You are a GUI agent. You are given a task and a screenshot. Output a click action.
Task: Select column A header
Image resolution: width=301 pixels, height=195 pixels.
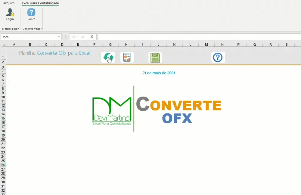pos(14,45)
